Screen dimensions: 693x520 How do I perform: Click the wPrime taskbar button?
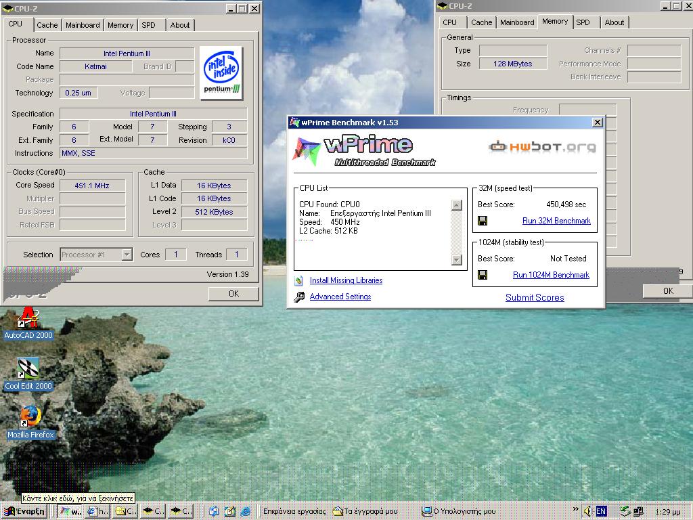point(70,511)
